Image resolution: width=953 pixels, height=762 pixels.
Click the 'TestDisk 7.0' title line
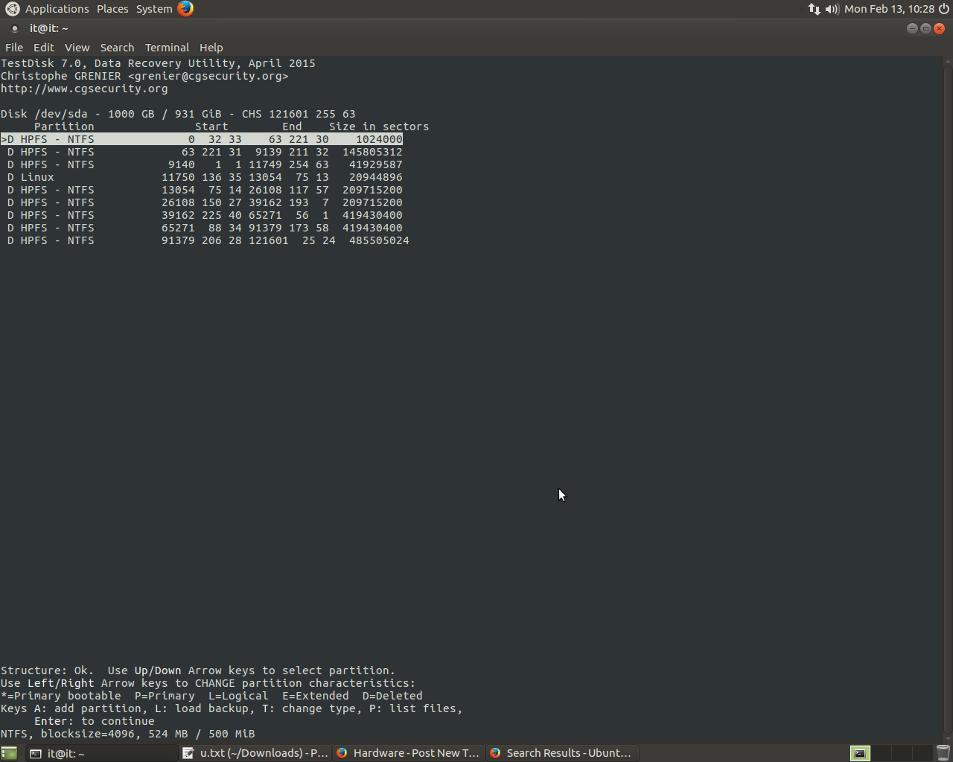(x=158, y=63)
